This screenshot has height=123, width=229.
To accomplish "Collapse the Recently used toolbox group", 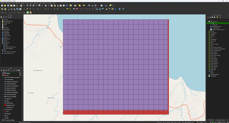I will 207,21.
